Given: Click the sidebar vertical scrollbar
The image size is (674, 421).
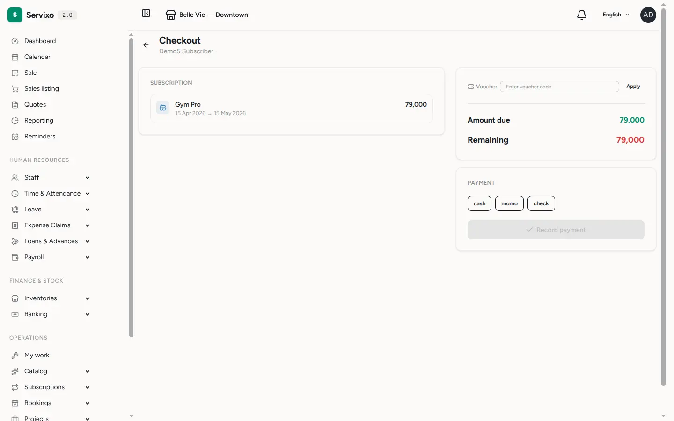Looking at the screenshot, I should pyautogui.click(x=131, y=187).
